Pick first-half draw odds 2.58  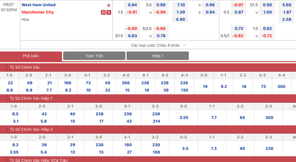pos(287,19)
